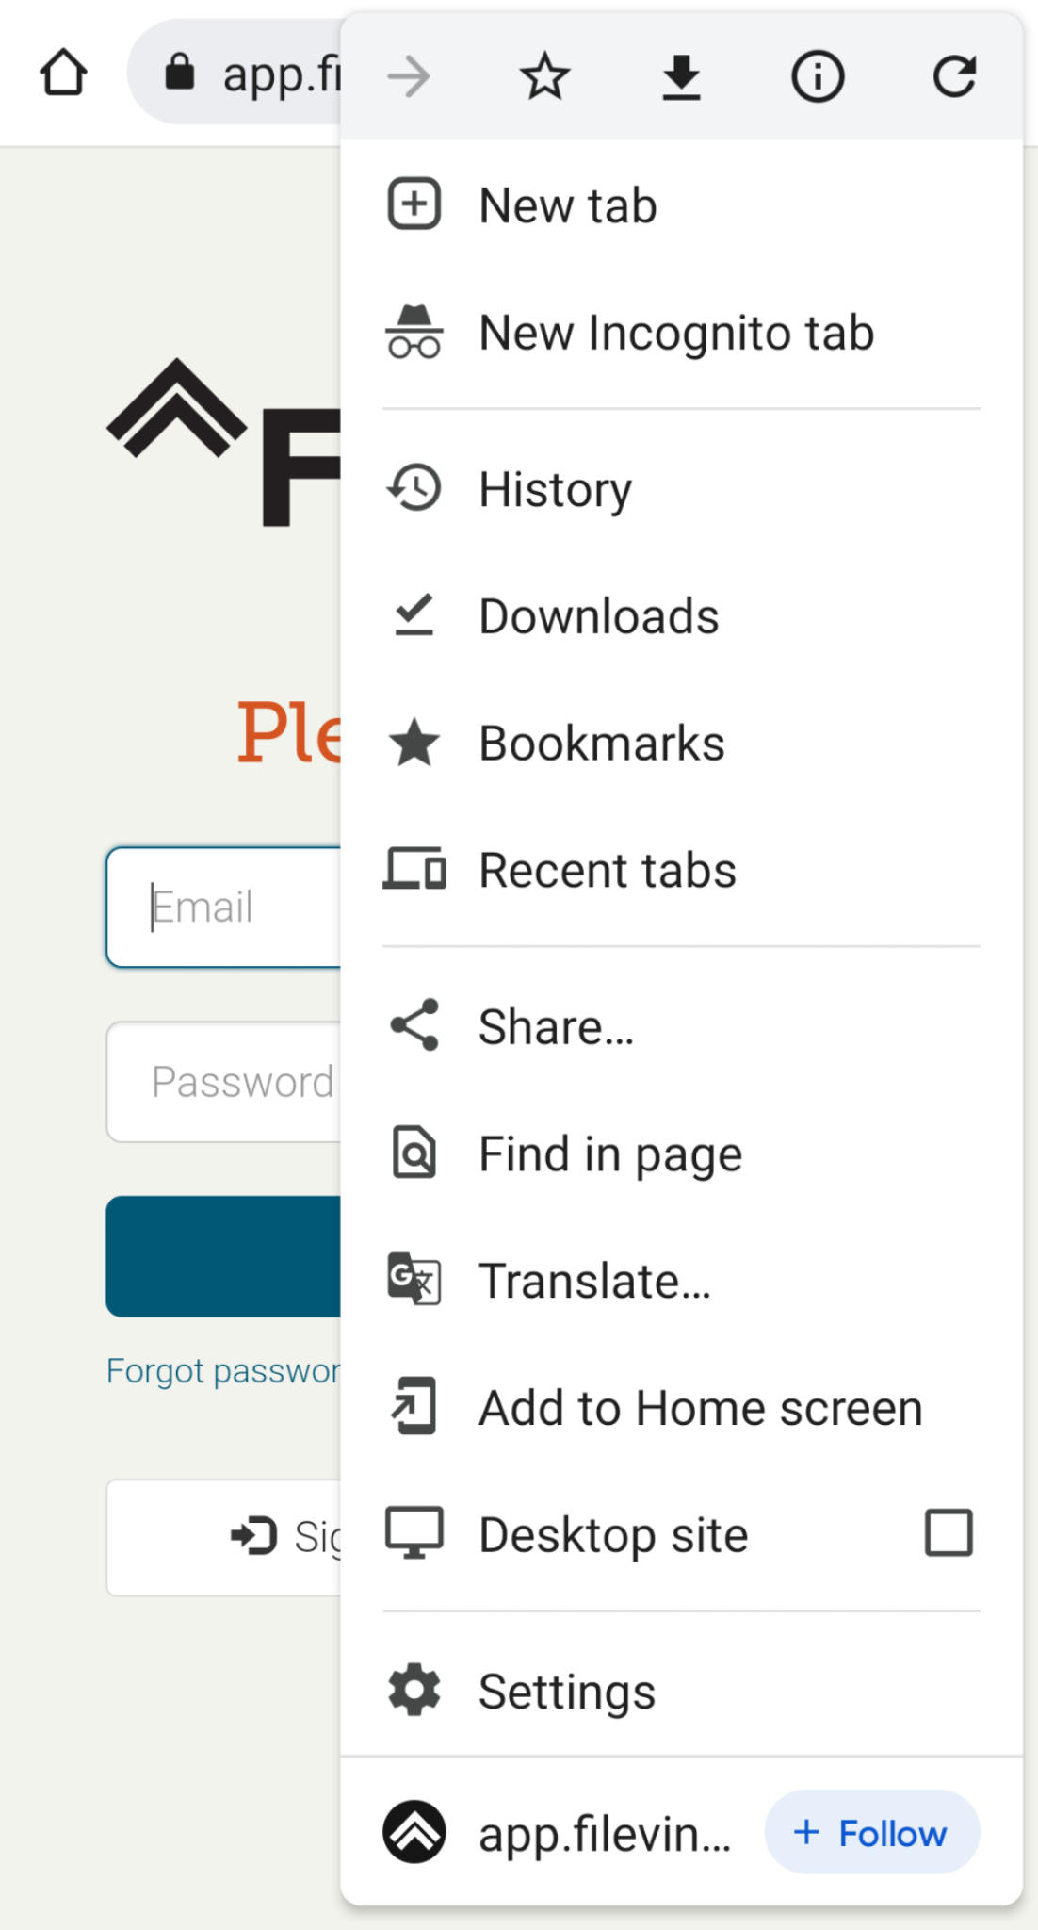Open browsing History
Screen dimensions: 1038x1930
[555, 489]
